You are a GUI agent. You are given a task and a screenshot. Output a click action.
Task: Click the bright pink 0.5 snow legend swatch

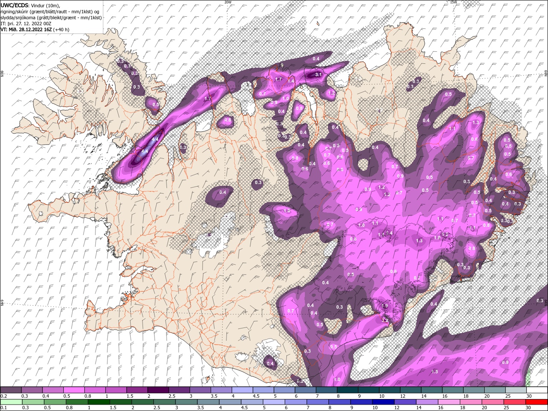coord(74,390)
